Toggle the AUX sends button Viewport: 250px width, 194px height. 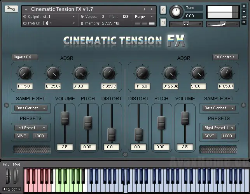pos(244,17)
